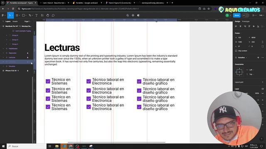Click the Width field

pos(239,42)
